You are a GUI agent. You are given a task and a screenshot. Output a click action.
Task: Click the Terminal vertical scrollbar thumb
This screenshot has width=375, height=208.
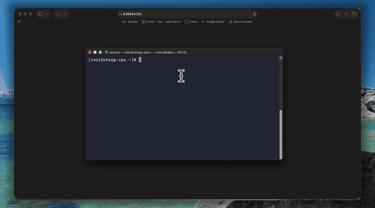click(281, 135)
